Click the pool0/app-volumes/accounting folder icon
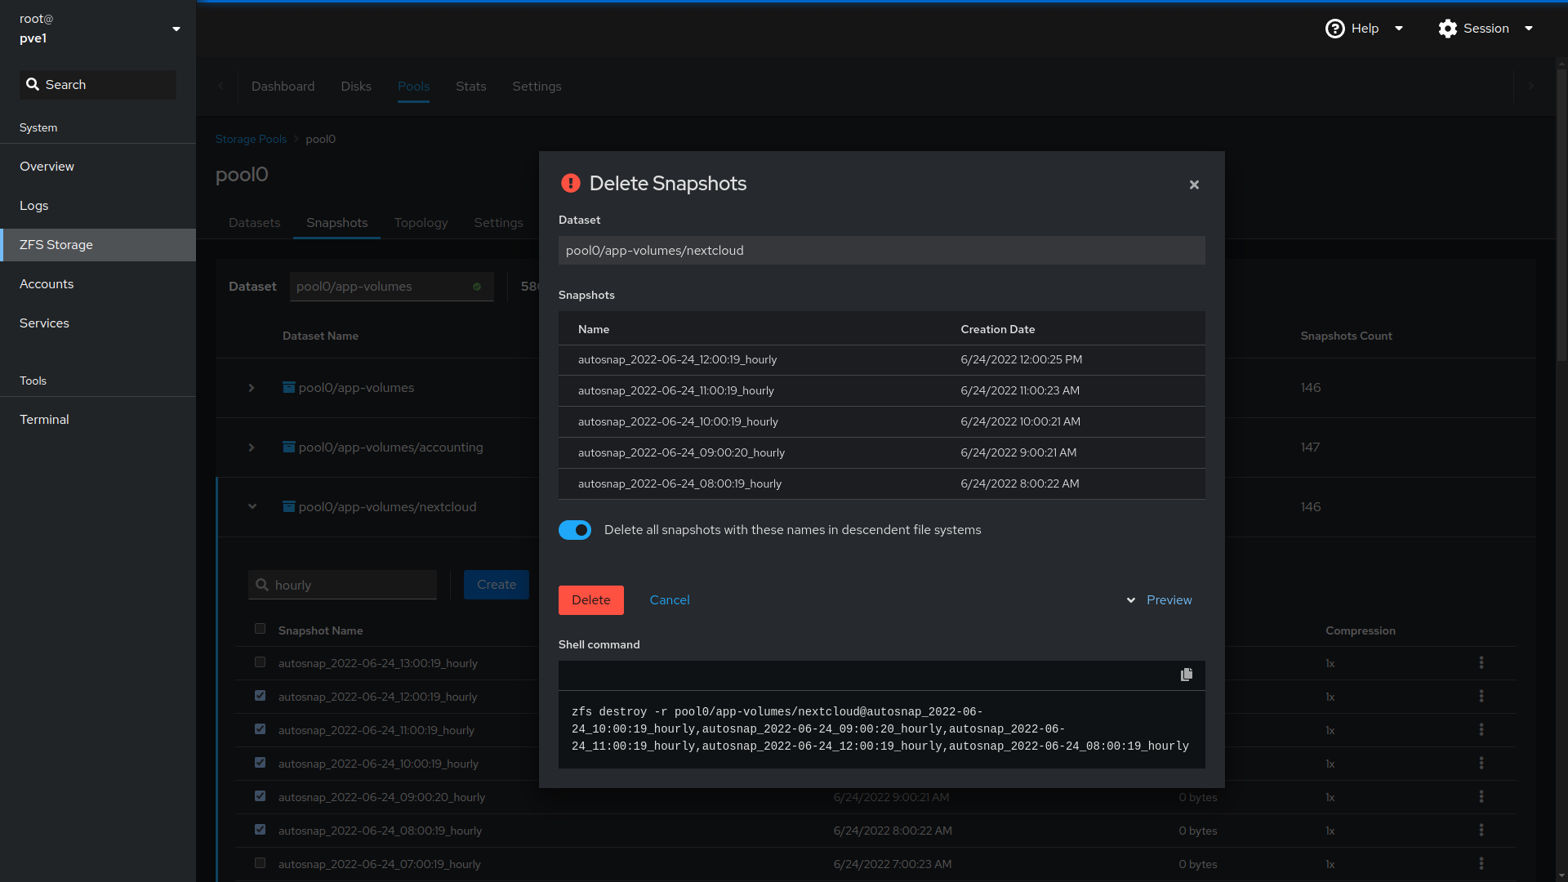 coord(289,447)
